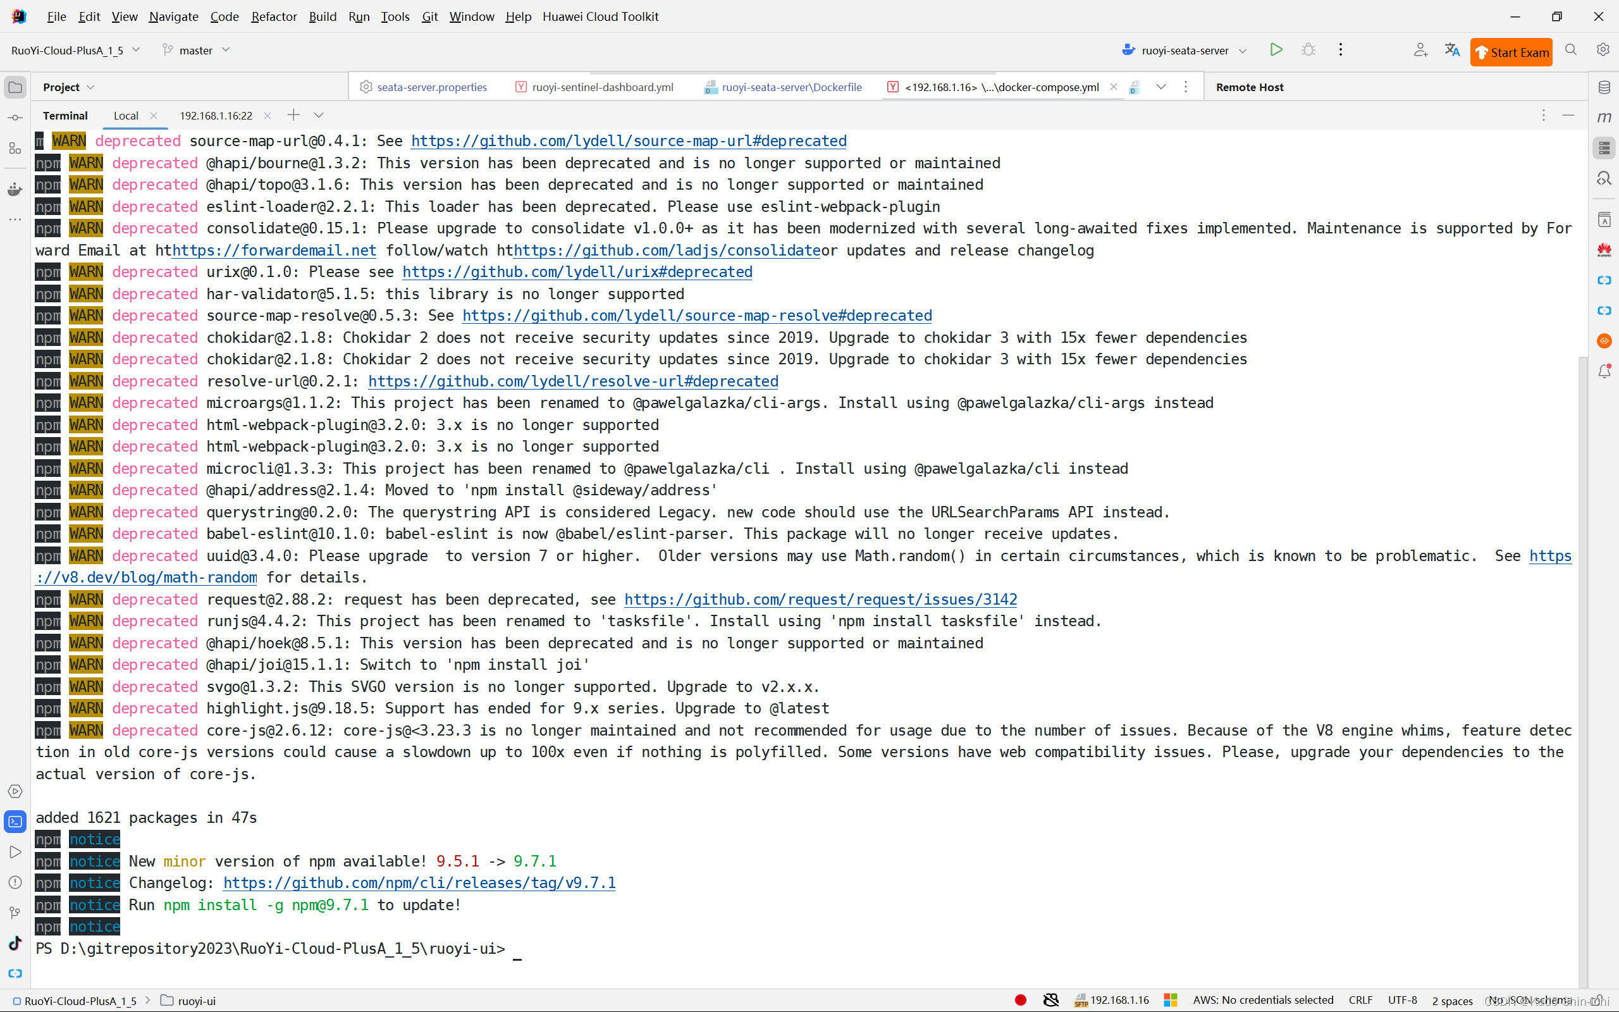Open Search Everywhere magnifier
The height and width of the screenshot is (1012, 1619).
[1571, 50]
